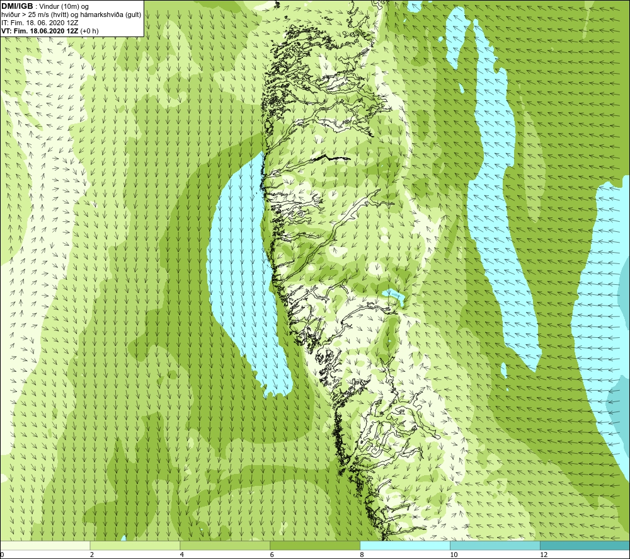Click the 2–4 m/s light green legend segment
This screenshot has height=559, width=630.
coord(135,545)
